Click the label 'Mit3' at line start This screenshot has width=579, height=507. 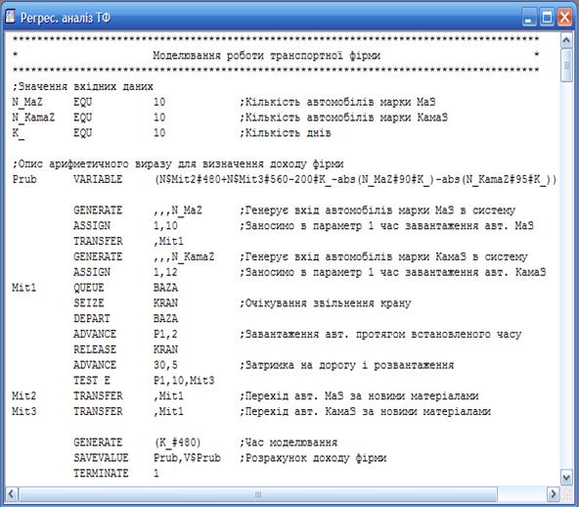click(24, 411)
